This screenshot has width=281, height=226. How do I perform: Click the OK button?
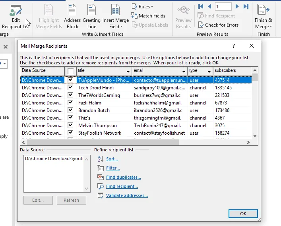coord(243,213)
